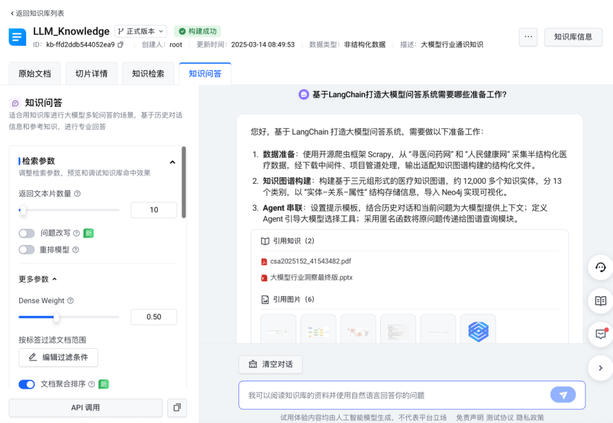Viewport: 613px width, 423px height.
Task: Adjust the Dense Weight slider
Action: [x=57, y=317]
